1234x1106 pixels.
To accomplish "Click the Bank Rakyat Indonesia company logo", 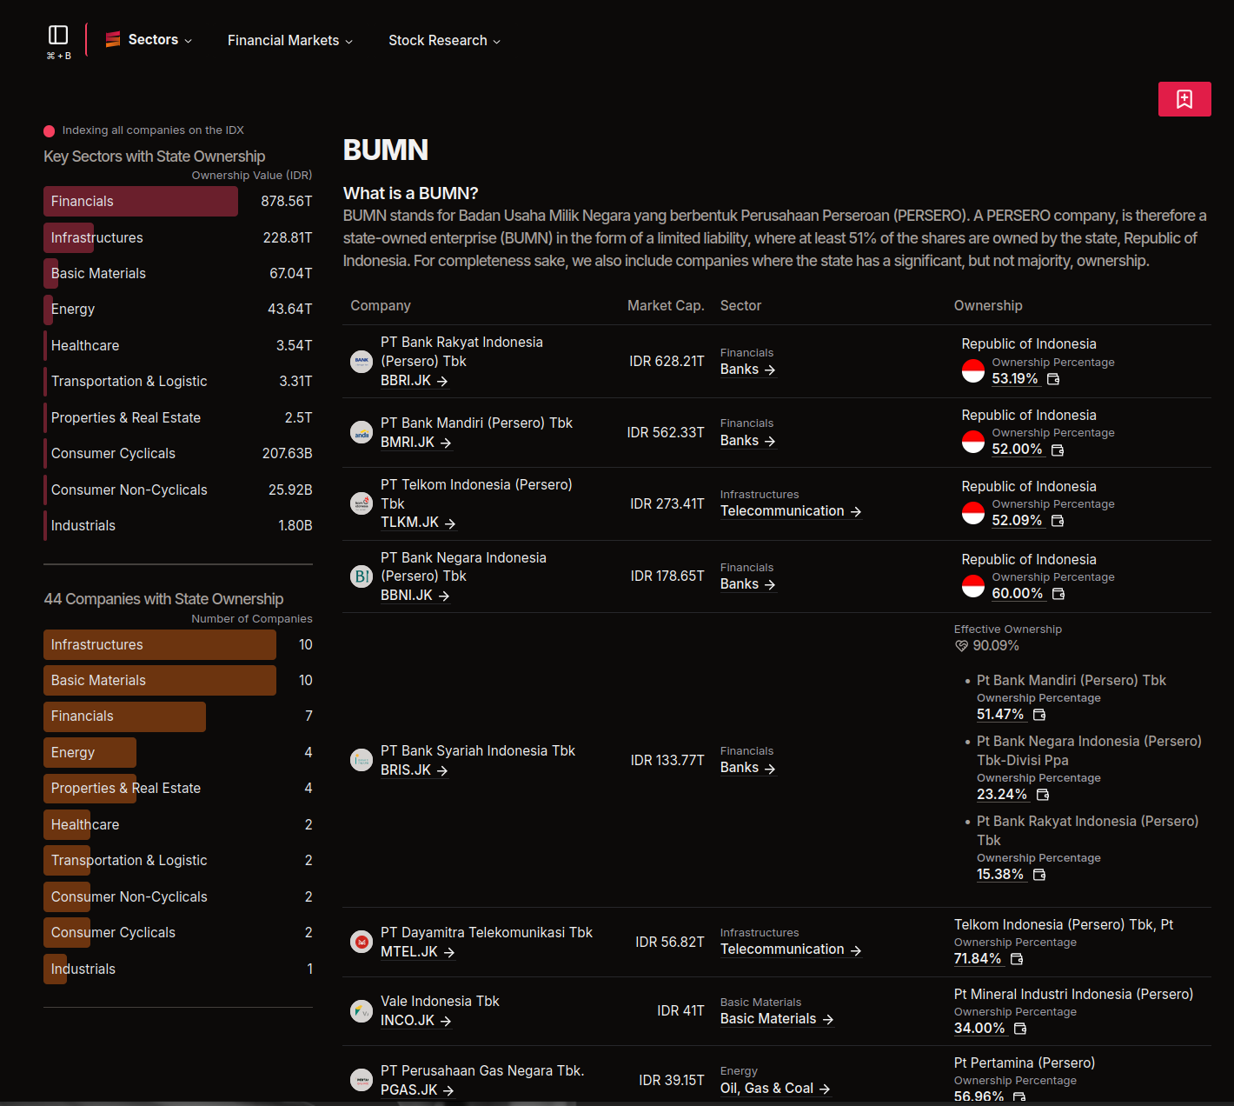I will [362, 361].
